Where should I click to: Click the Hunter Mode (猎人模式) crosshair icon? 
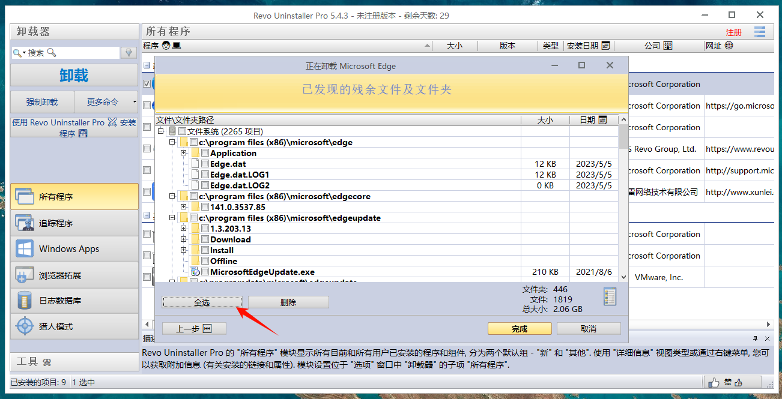coord(25,326)
